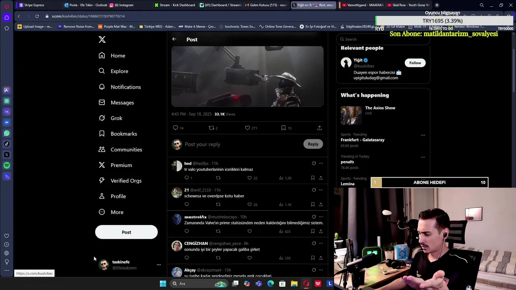Open options for Frankfurt - Galatasaray trend
This screenshot has height=290, width=516.
[x=423, y=135]
